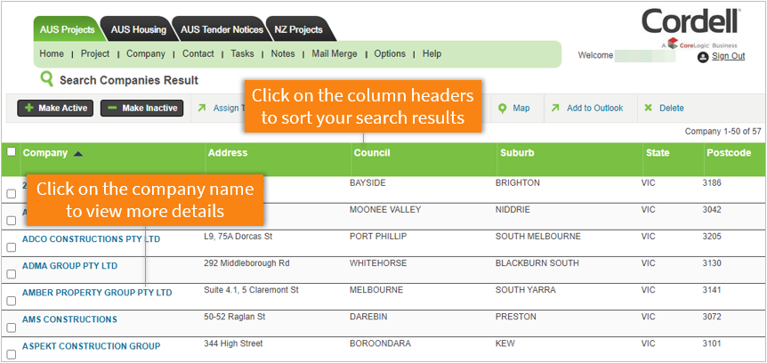The width and height of the screenshot is (767, 363).
Task: Switch to the AUS Projects tab
Action: 67,29
